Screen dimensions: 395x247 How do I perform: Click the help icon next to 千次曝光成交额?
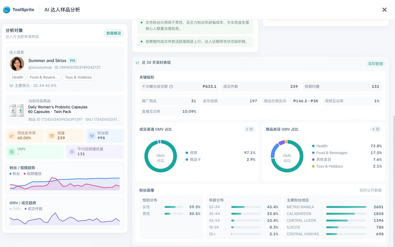(x=171, y=86)
